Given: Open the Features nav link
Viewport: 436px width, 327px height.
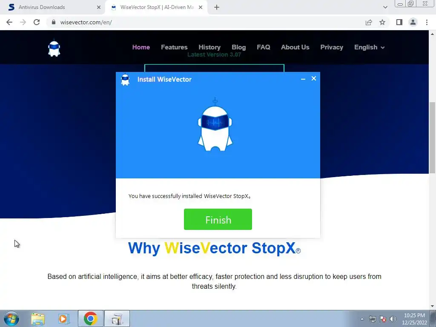Looking at the screenshot, I should click(174, 47).
